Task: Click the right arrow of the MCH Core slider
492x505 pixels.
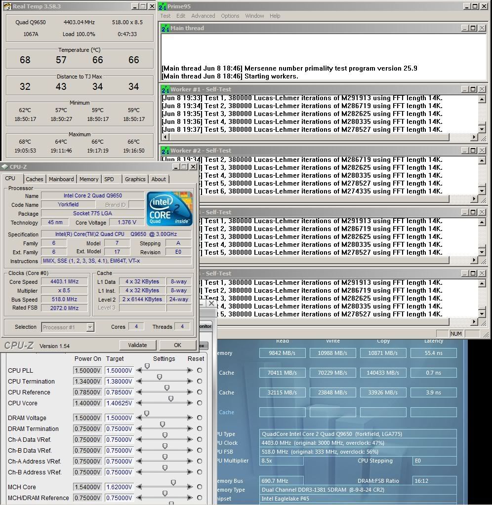Action: (x=190, y=487)
